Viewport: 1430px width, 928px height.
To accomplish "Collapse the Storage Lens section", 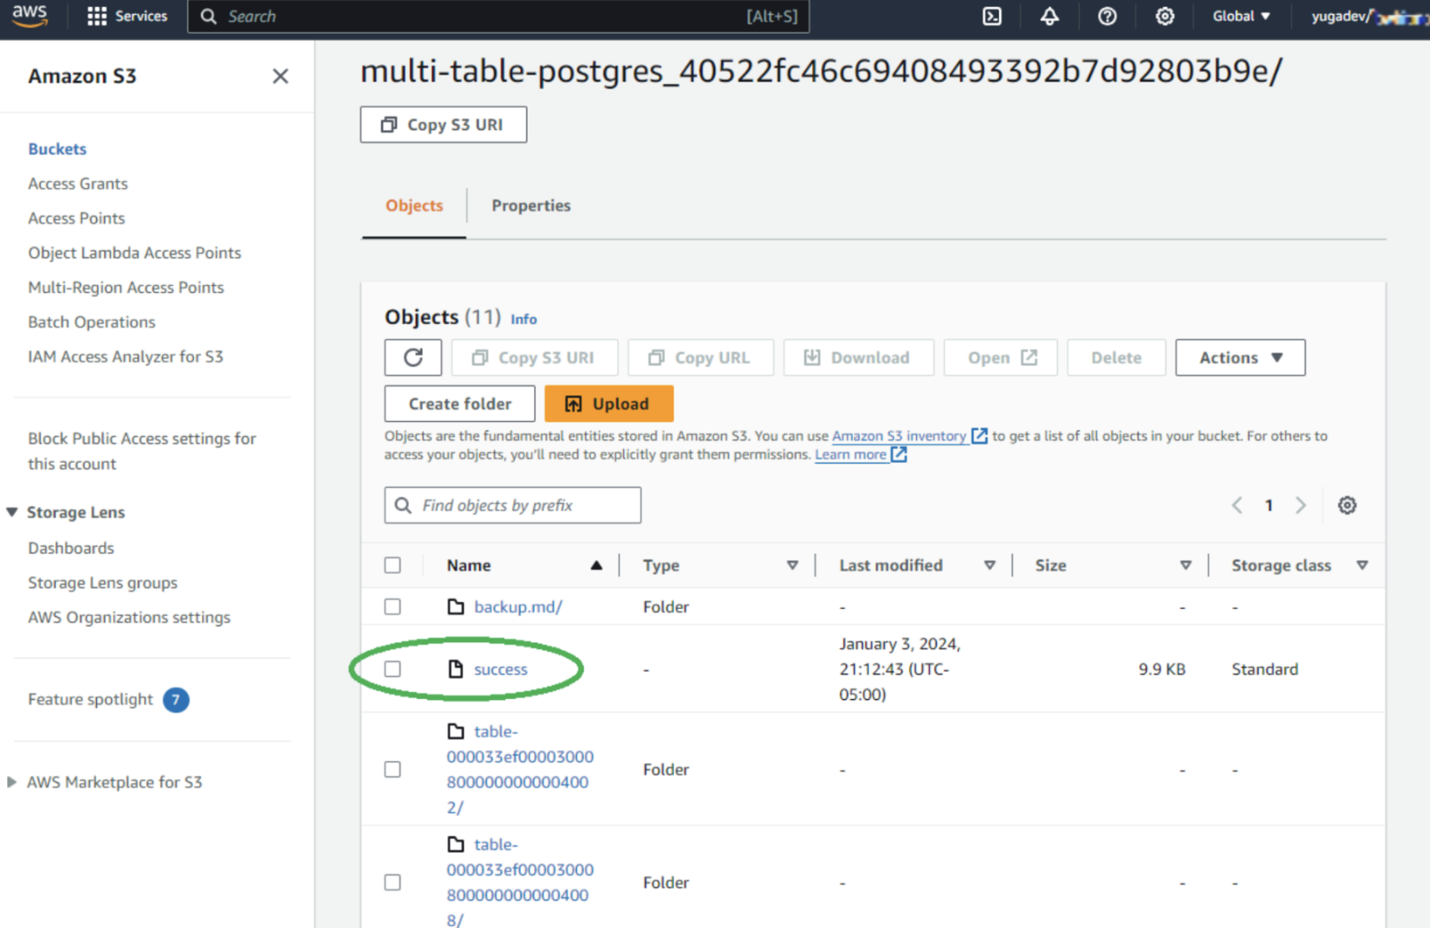I will (x=11, y=511).
